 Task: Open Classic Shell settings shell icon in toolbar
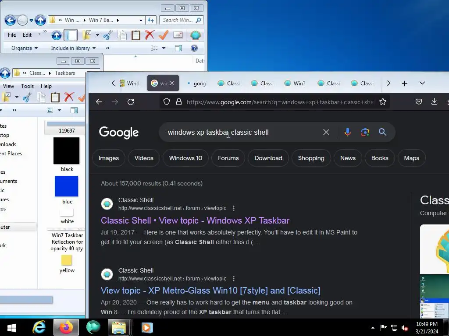[195, 35]
